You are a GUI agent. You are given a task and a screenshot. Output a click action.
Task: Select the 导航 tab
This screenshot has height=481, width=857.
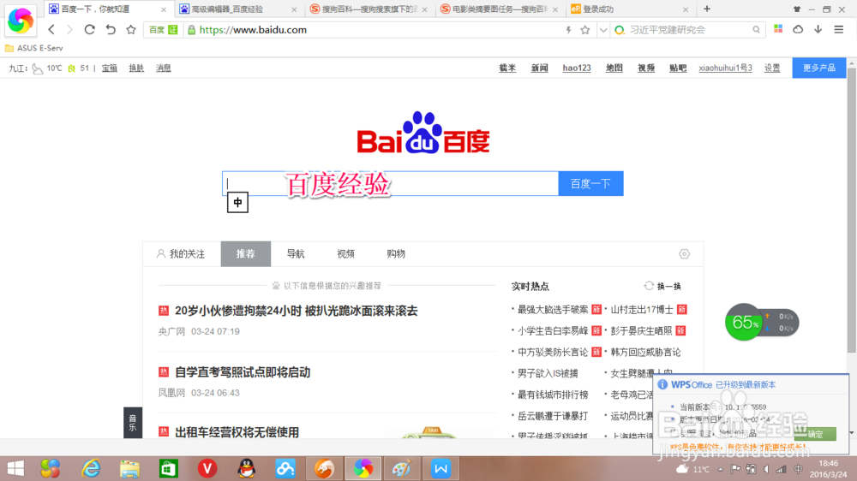(296, 254)
